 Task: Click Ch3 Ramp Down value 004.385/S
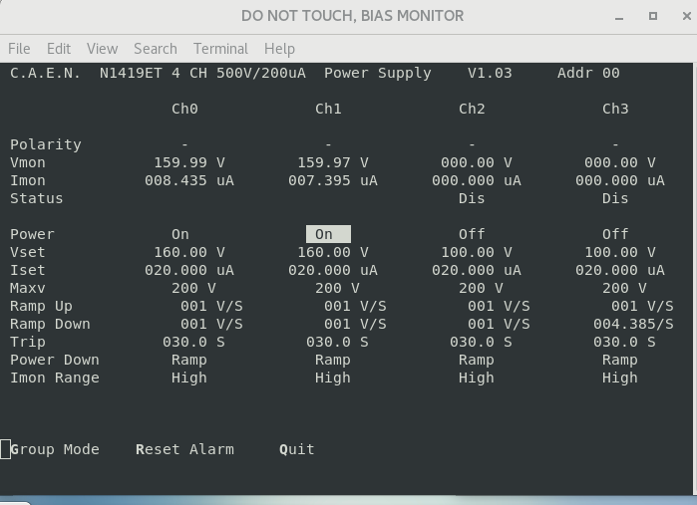click(633, 324)
